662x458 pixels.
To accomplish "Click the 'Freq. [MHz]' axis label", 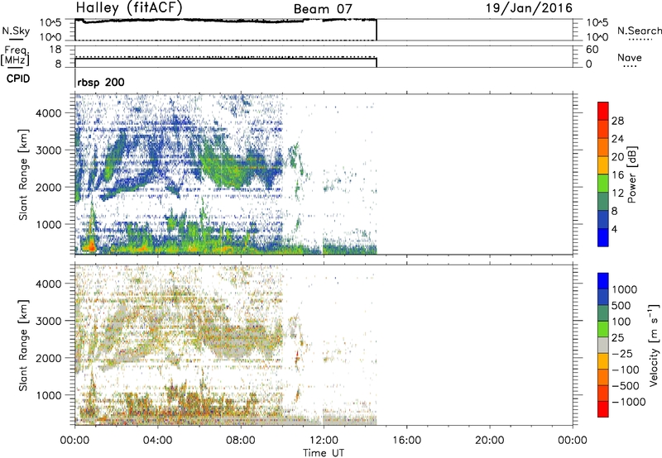I will pos(15,56).
